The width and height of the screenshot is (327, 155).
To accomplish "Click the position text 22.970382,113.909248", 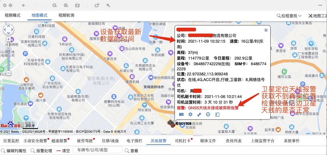I will (x=207, y=74).
